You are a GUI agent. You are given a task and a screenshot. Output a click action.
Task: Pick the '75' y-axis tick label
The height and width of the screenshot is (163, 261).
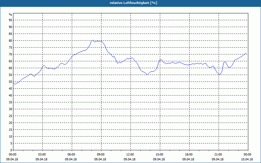click(x=10, y=47)
